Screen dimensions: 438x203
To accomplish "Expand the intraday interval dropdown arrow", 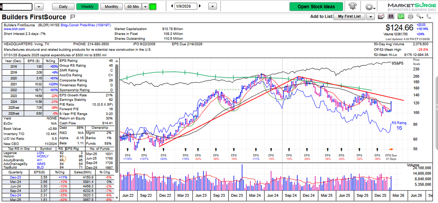I will 145,7.
